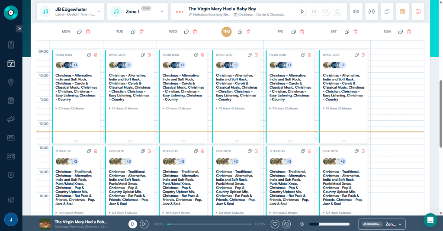The image size is (443, 231).
Task: Delete Wednesday's schedule
Action: pyautogui.click(x=195, y=32)
